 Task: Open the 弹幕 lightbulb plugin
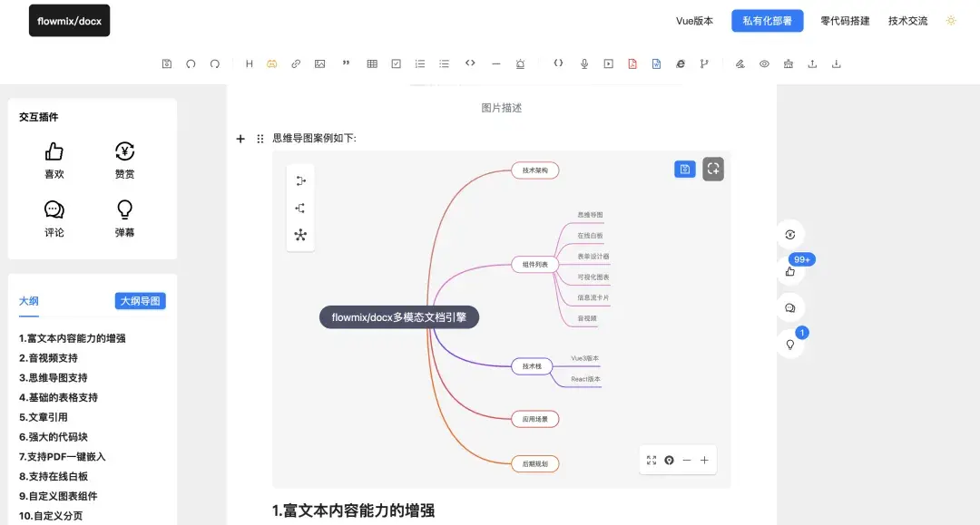pos(124,219)
